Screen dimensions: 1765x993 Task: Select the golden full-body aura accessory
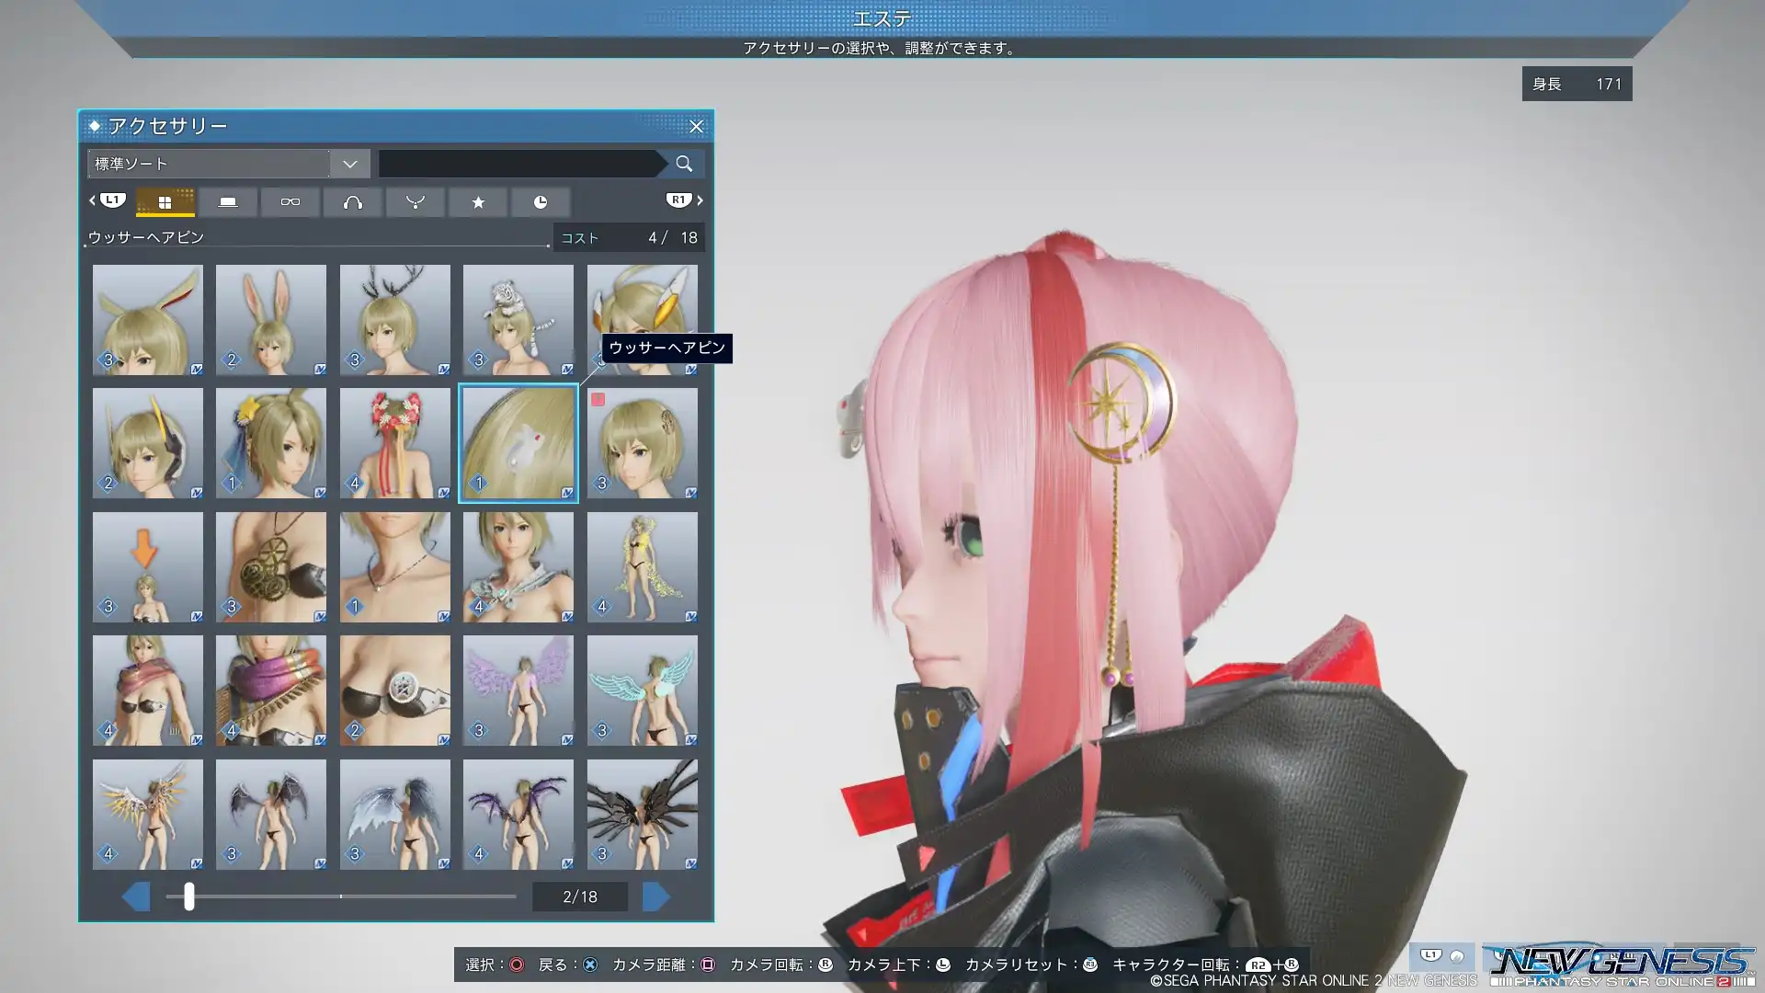[643, 567]
